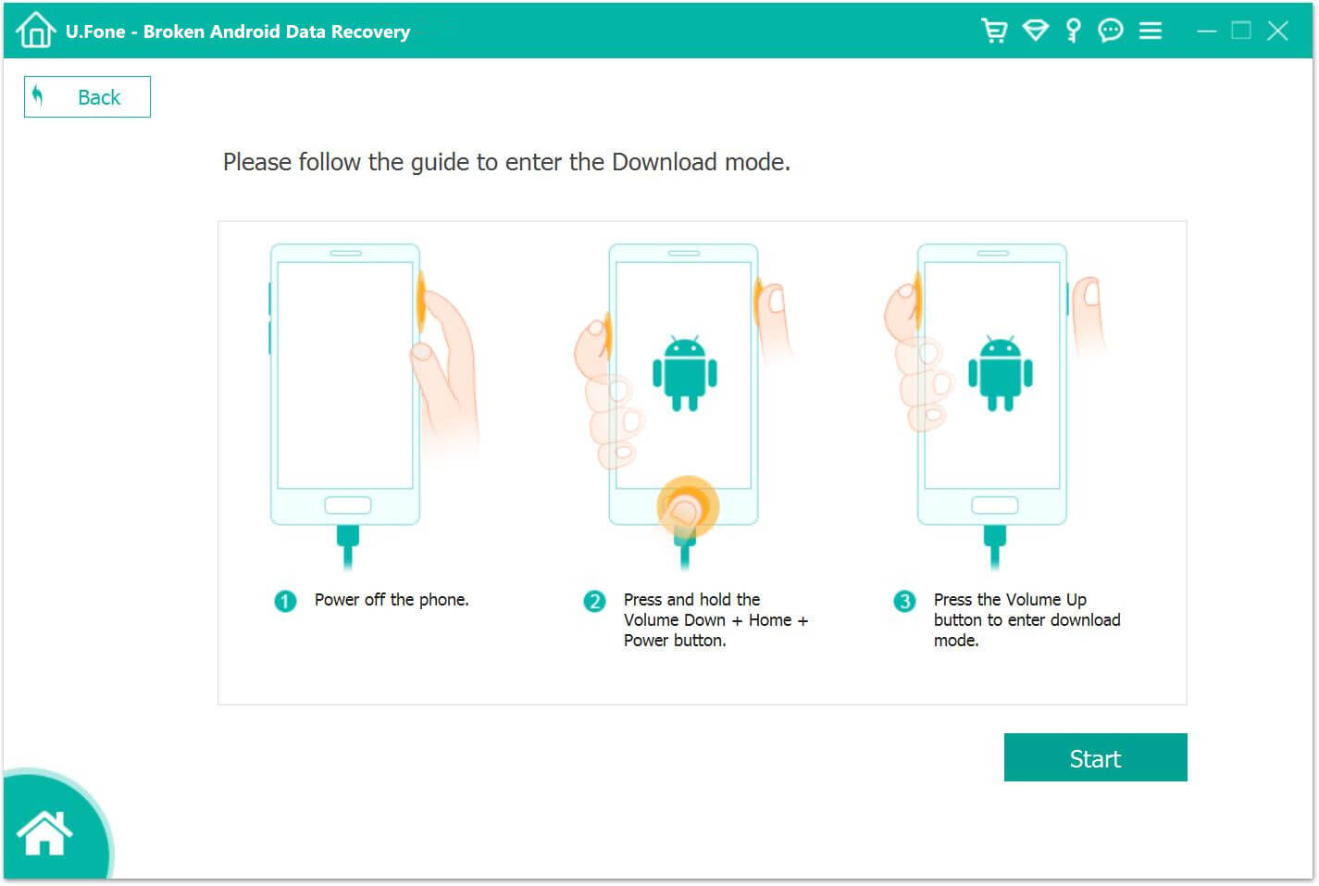The width and height of the screenshot is (1319, 886).
Task: Click the round home button at bottom left
Action: (46, 831)
